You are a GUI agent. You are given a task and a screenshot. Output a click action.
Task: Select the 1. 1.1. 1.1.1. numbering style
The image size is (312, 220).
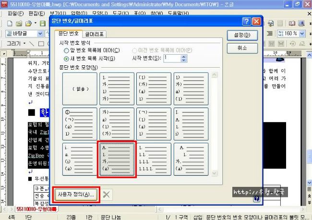tap(154, 159)
